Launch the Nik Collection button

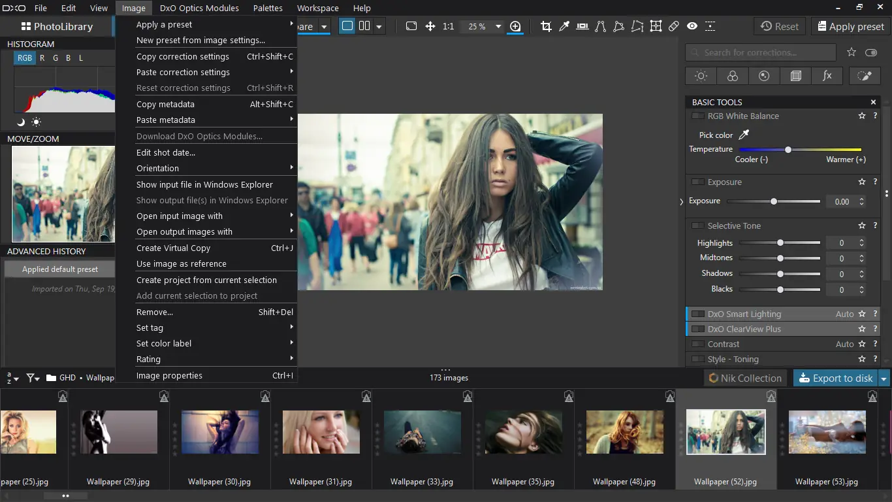[745, 378]
